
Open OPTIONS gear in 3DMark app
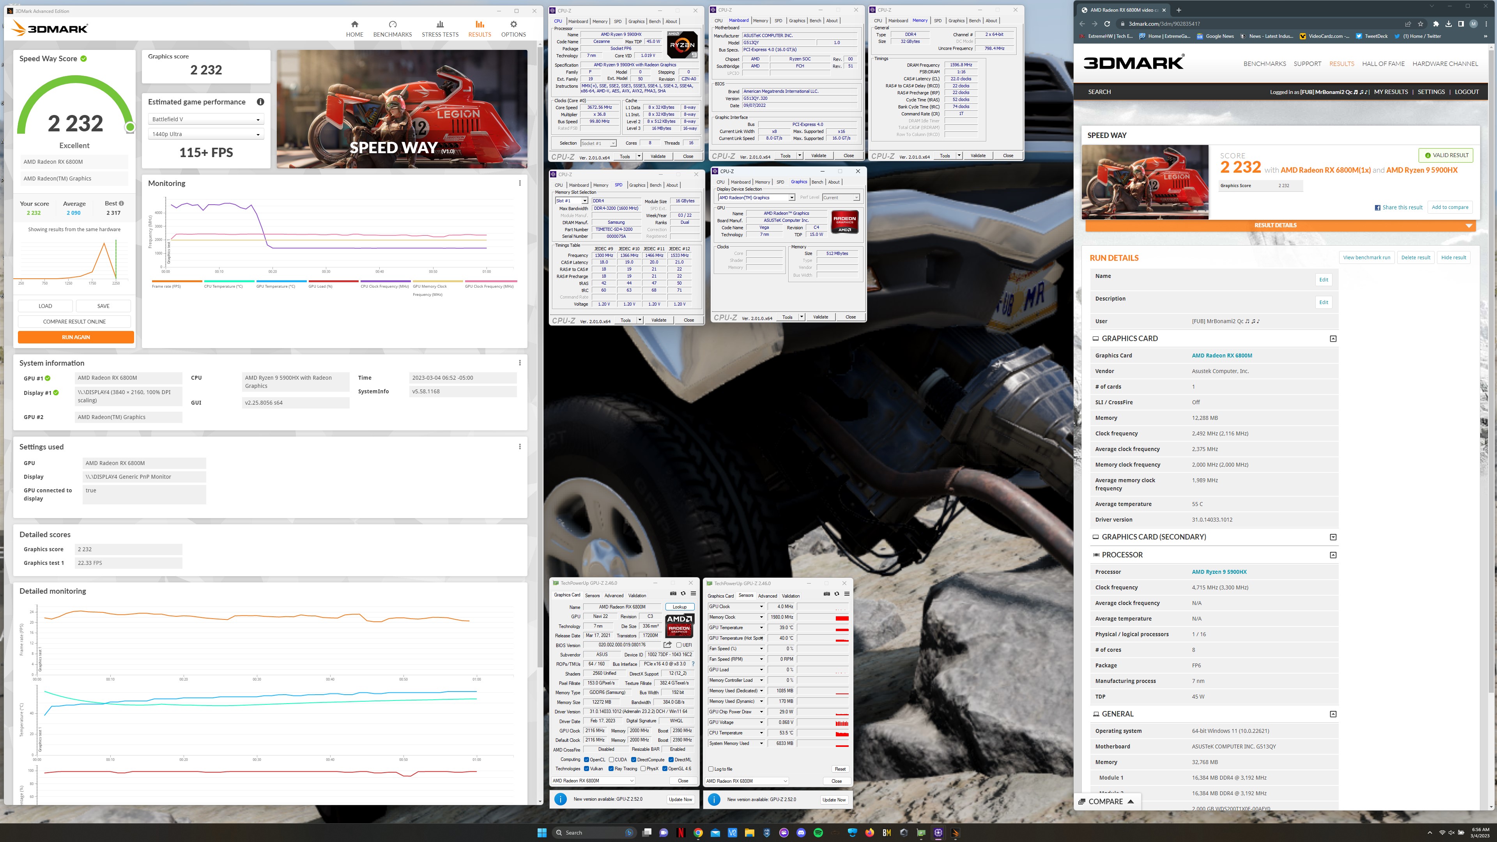[x=513, y=28]
